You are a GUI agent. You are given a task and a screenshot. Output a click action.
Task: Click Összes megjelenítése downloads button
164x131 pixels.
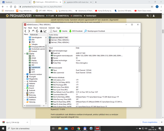[x=150, y=122]
